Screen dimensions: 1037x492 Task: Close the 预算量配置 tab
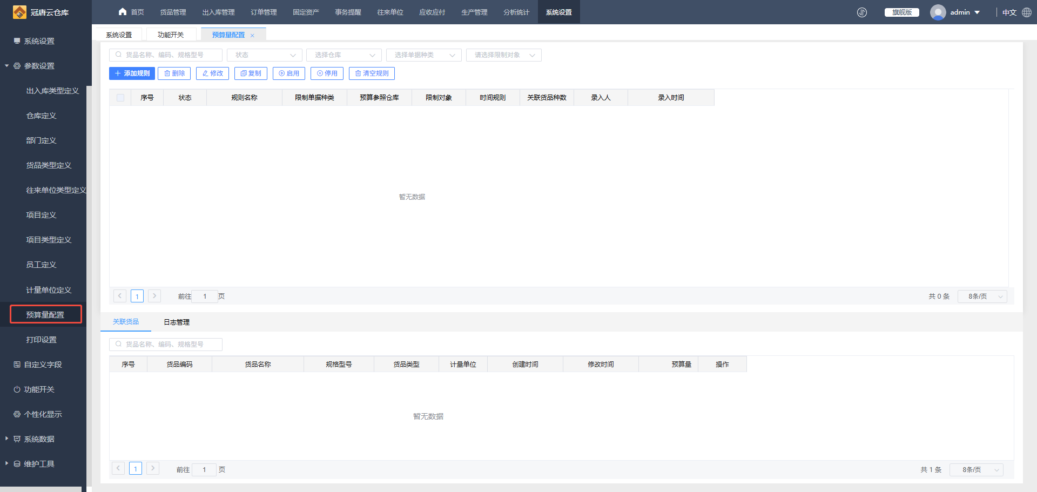click(252, 35)
